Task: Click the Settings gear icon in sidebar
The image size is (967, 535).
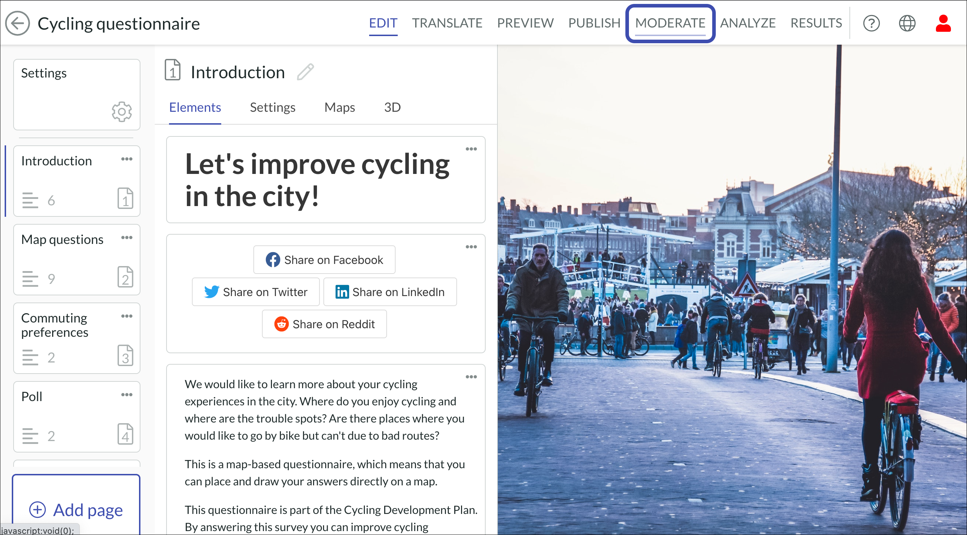Action: 122,111
